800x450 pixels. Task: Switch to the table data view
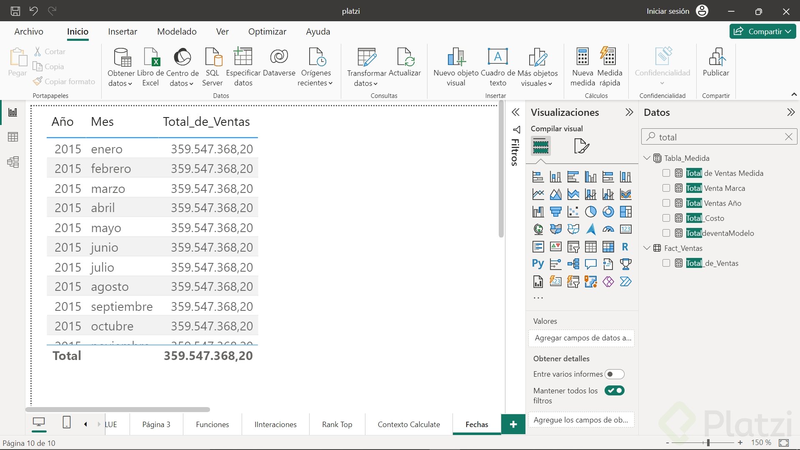13,137
